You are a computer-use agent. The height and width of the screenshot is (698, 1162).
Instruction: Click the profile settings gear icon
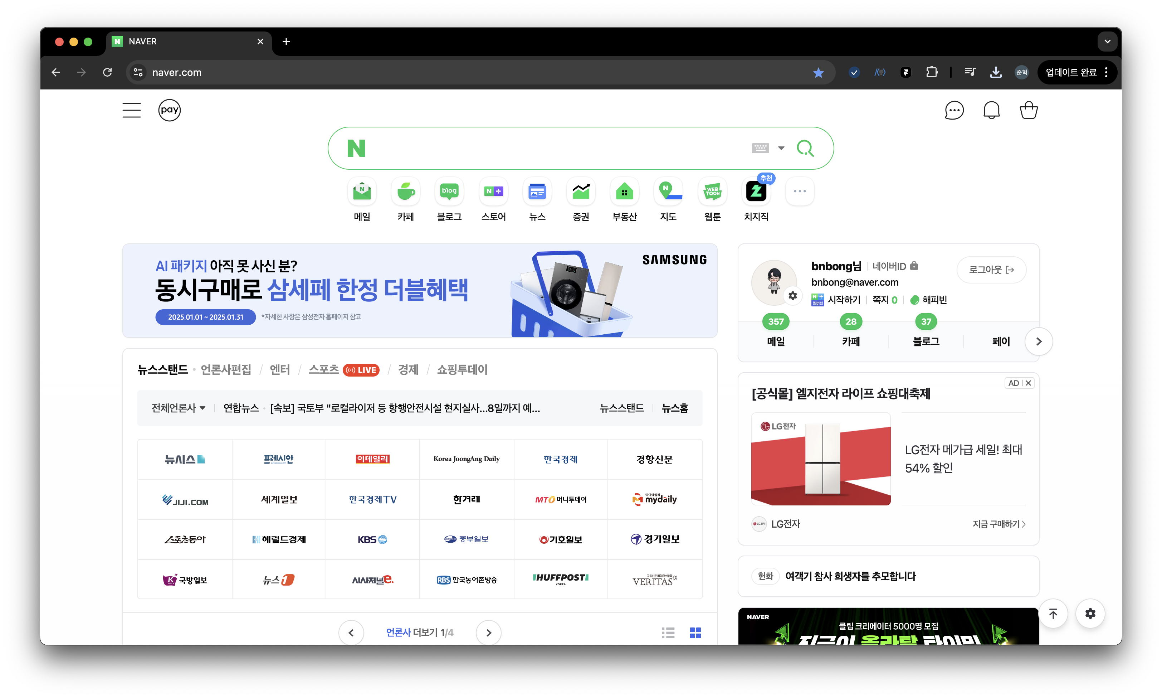coord(792,296)
